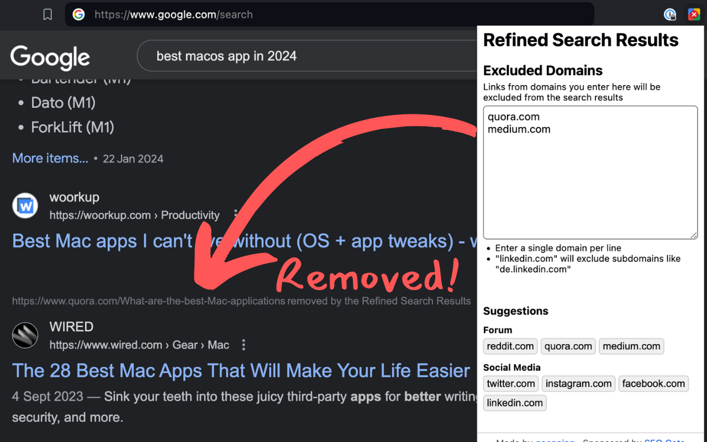This screenshot has height=442, width=707.
Task: Click the URL address bar
Action: [x=329, y=15]
